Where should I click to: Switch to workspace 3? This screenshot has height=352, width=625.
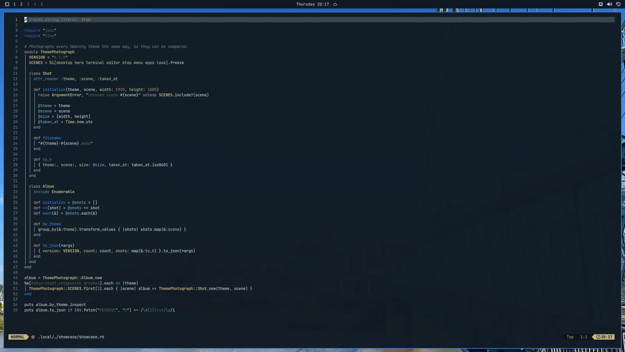[x=28, y=4]
